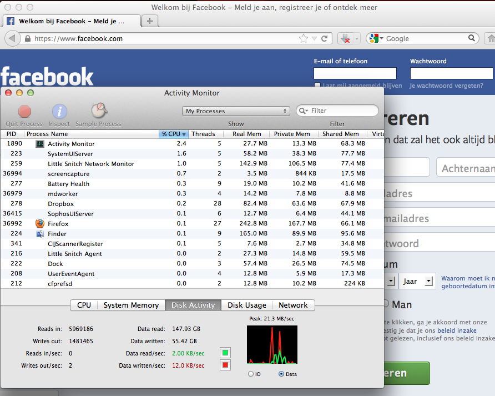
Task: Click the Firefox home button
Action: 491,38
